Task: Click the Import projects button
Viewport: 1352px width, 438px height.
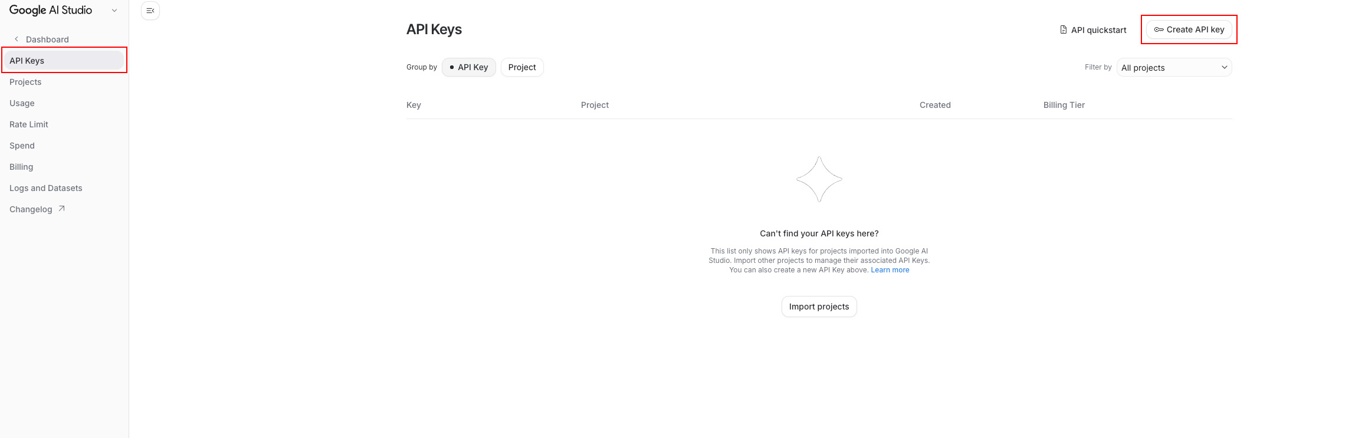Action: click(x=819, y=307)
